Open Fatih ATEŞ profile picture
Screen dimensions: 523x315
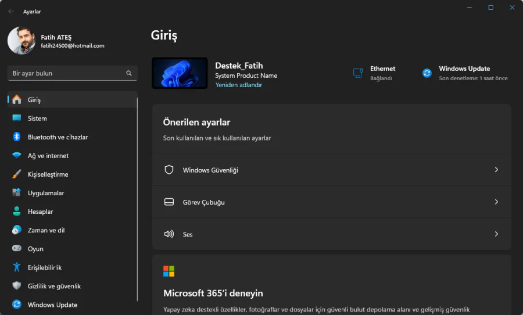coord(22,40)
